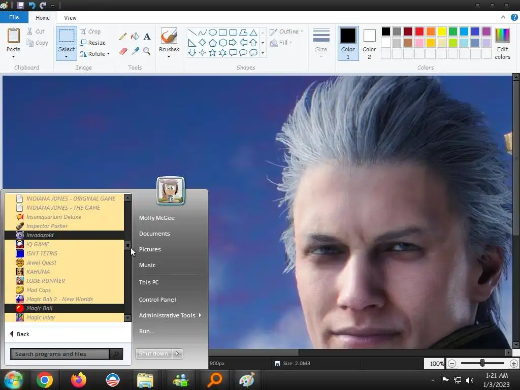This screenshot has width=520, height=390.
Task: Click the Search programs and files box
Action: point(60,354)
